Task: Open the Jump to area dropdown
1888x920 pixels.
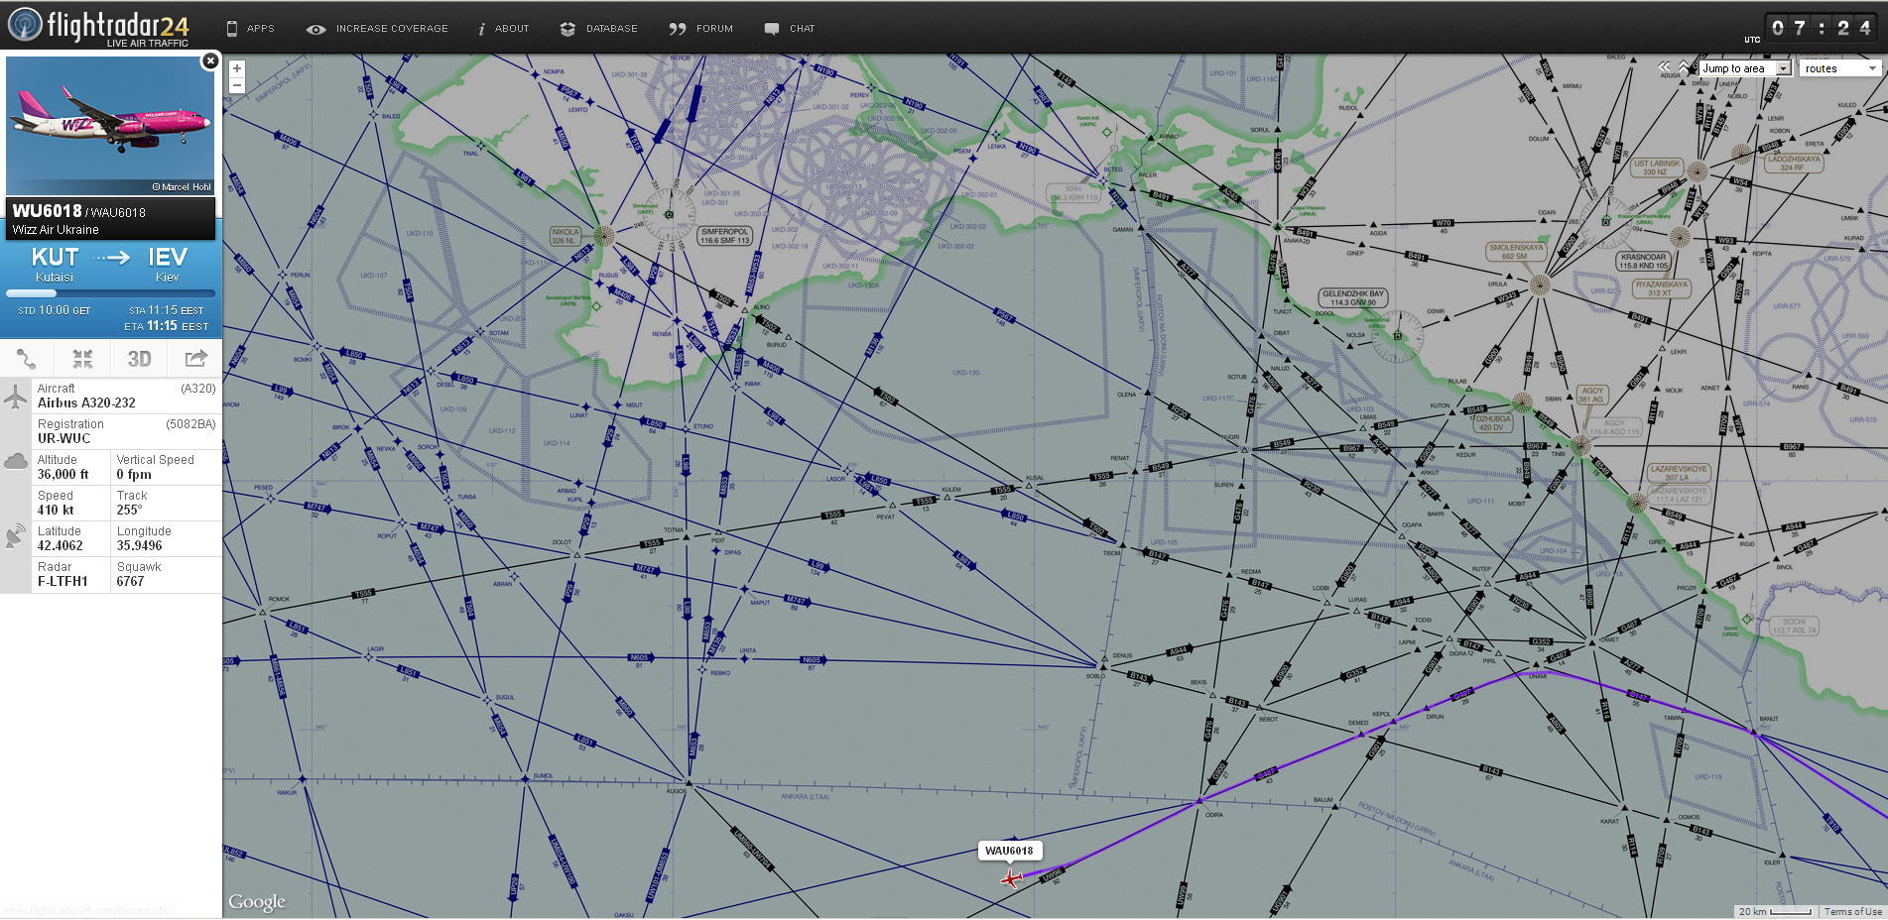Action: tap(1744, 68)
